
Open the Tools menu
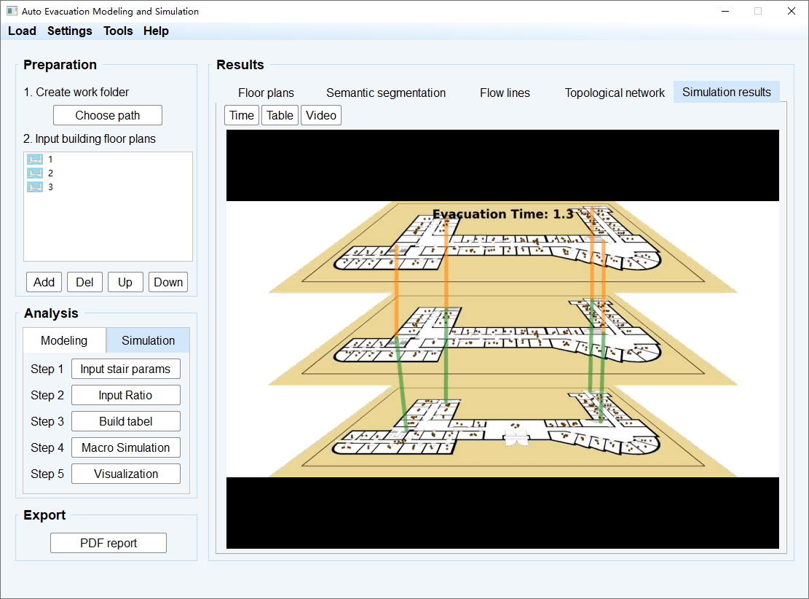click(x=118, y=31)
